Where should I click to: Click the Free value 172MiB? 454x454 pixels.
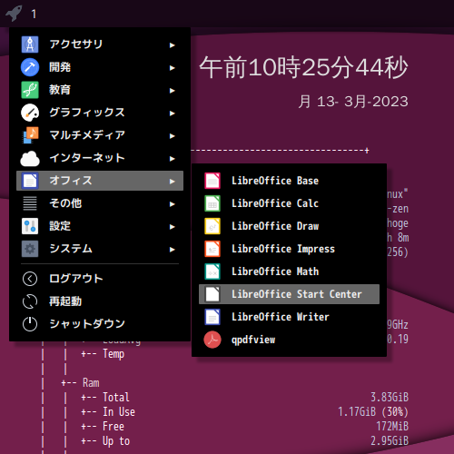point(392,426)
